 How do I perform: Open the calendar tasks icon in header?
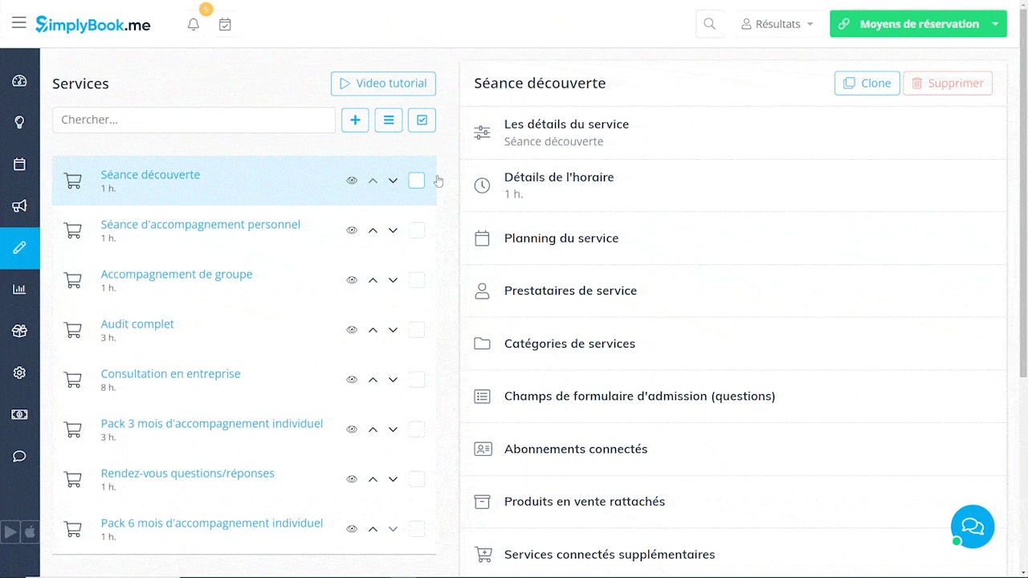point(226,25)
